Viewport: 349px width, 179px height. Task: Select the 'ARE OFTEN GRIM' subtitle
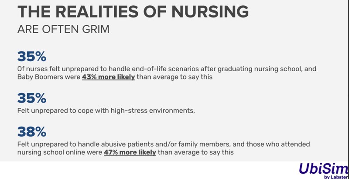(63, 29)
